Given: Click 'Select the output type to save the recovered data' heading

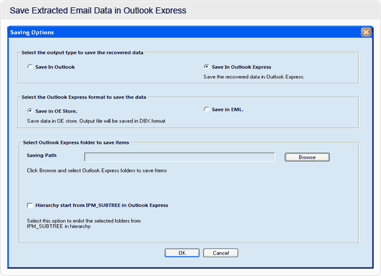Looking at the screenshot, I should 83,53.
